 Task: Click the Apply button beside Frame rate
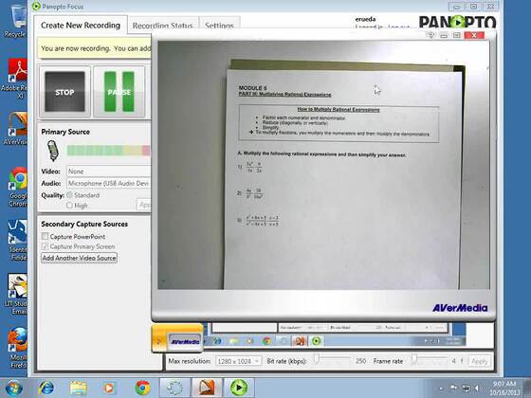pos(479,361)
